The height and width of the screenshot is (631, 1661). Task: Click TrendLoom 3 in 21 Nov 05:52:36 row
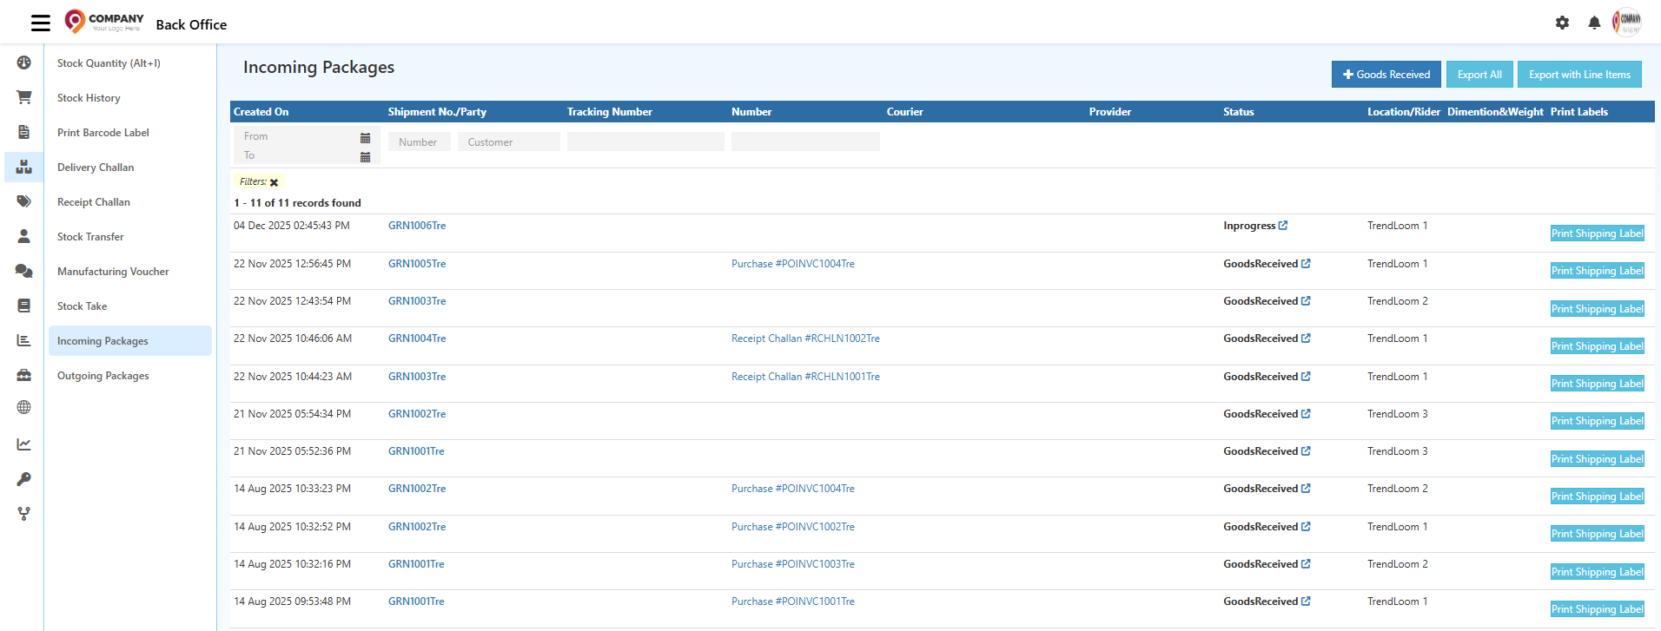pyautogui.click(x=1397, y=451)
